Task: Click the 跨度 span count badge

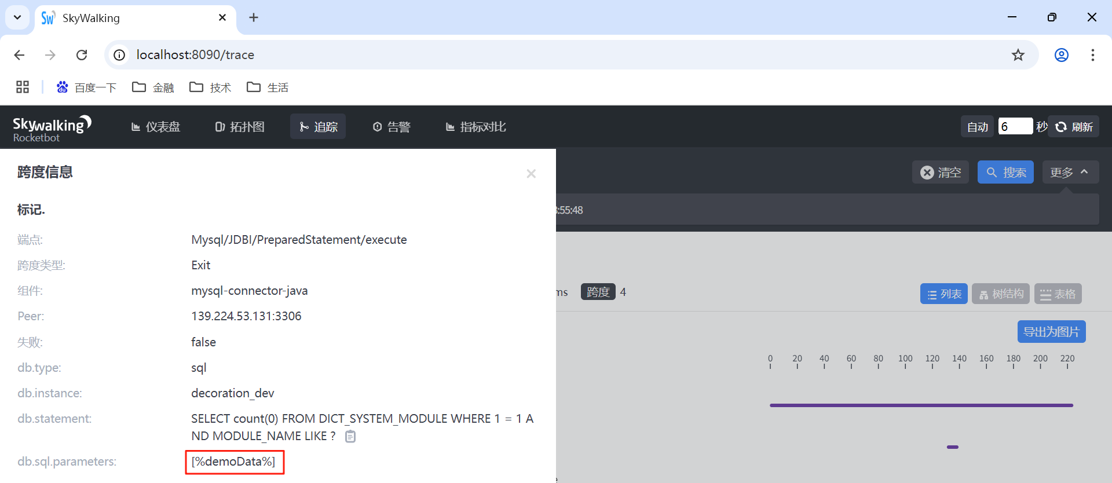Action: click(x=598, y=292)
